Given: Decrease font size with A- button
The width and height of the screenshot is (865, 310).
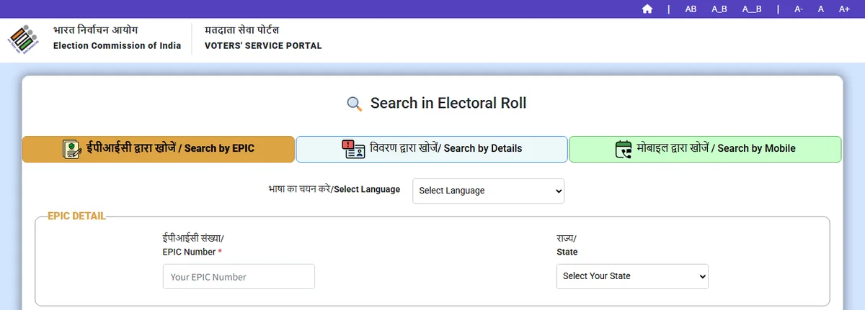Looking at the screenshot, I should coord(799,9).
